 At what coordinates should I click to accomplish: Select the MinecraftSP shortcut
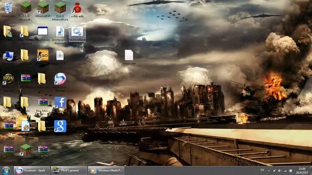(x=43, y=8)
